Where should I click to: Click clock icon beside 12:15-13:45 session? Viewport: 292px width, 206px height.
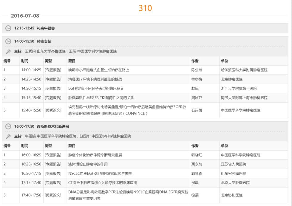click(x=8, y=28)
